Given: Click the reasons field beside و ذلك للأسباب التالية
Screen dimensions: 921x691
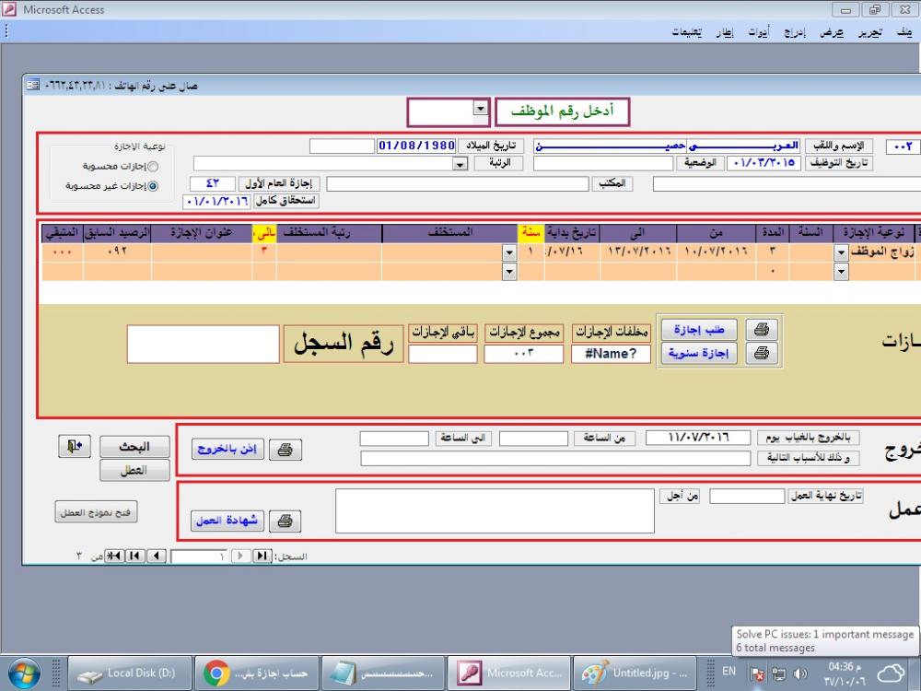Looking at the screenshot, I should point(555,458).
